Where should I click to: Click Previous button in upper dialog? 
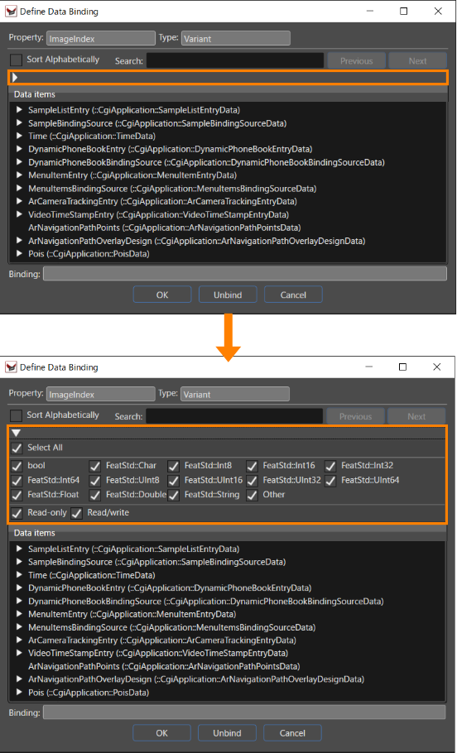pyautogui.click(x=357, y=61)
